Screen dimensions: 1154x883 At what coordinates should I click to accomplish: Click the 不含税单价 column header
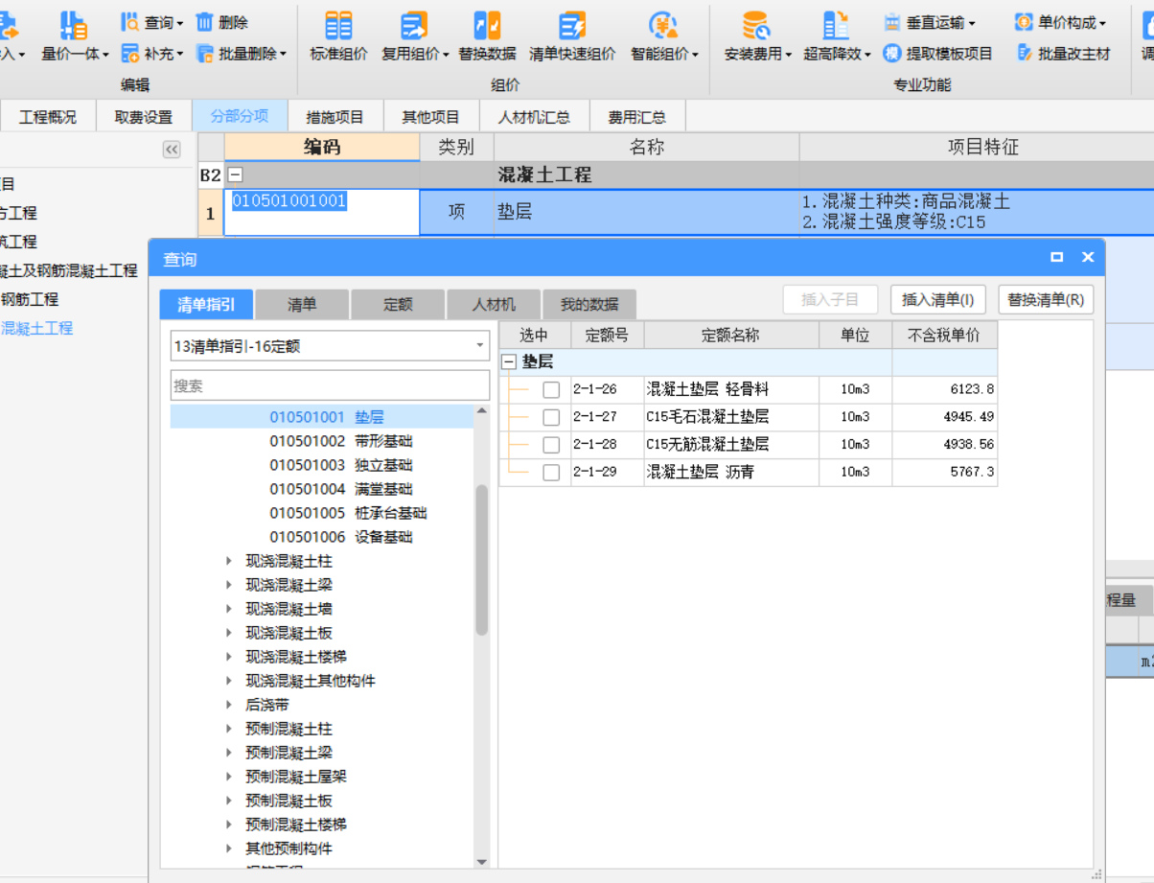click(x=945, y=335)
